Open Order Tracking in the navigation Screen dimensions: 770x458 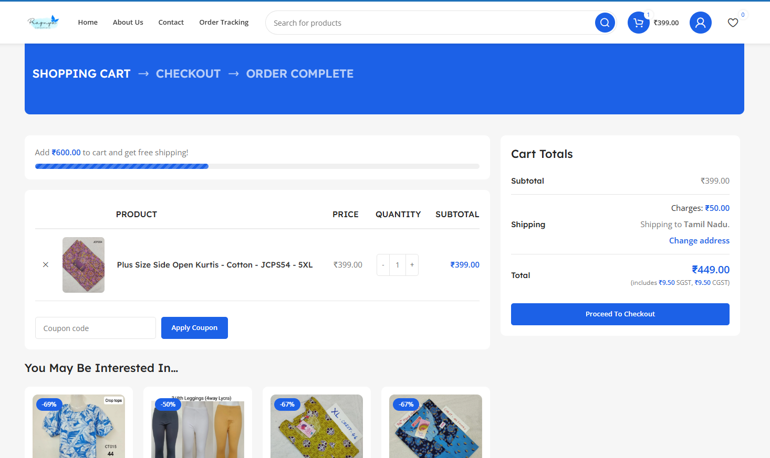pyautogui.click(x=224, y=22)
